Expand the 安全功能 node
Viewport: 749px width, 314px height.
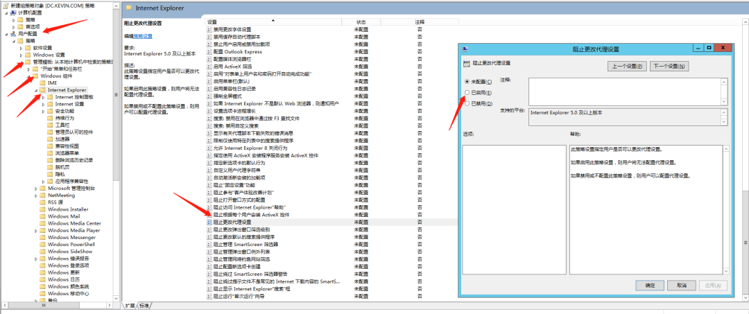pyautogui.click(x=44, y=111)
